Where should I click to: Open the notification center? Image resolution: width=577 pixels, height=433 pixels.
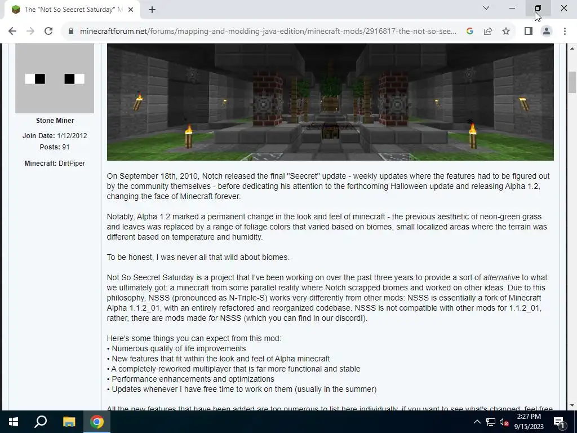[559, 422]
